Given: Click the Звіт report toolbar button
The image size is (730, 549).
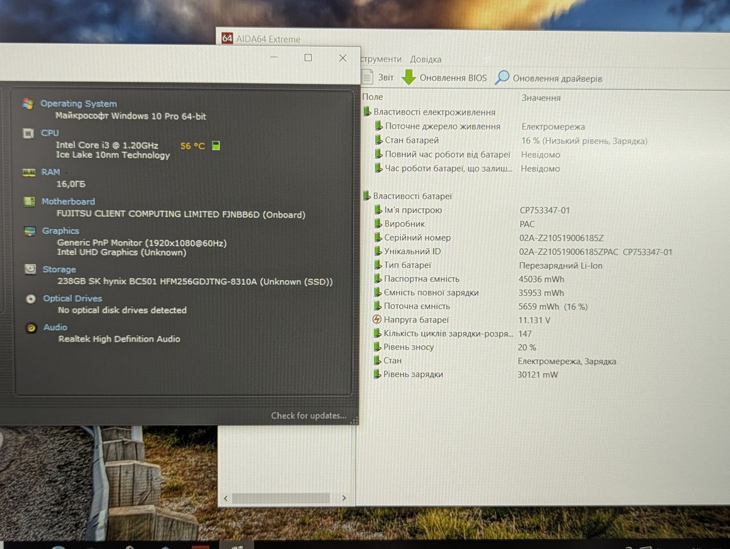Looking at the screenshot, I should pyautogui.click(x=378, y=78).
